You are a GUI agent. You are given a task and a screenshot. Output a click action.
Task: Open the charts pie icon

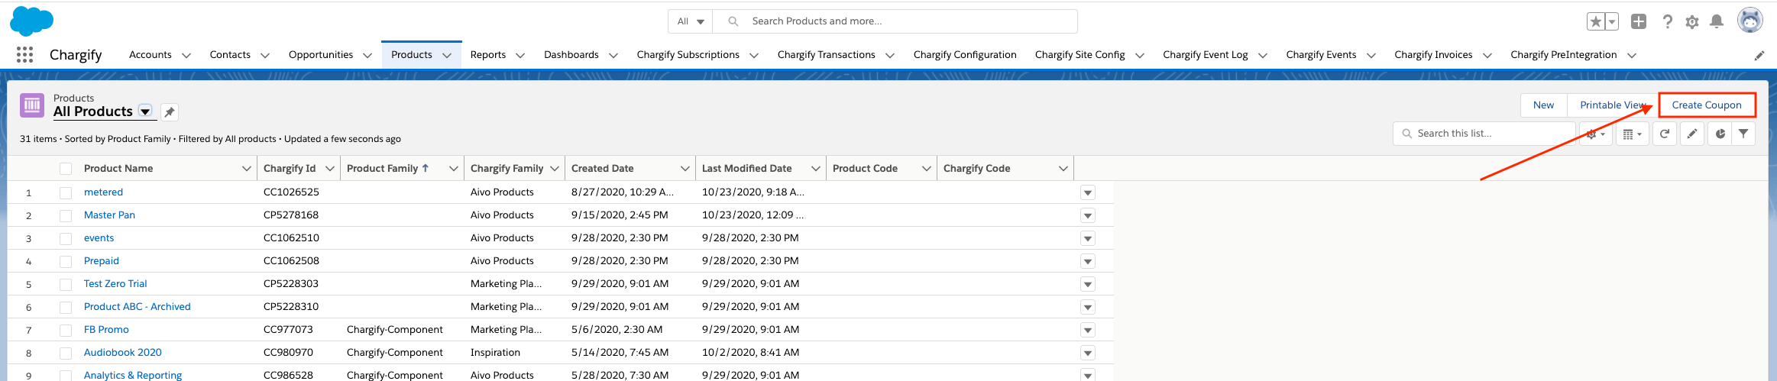pyautogui.click(x=1720, y=134)
